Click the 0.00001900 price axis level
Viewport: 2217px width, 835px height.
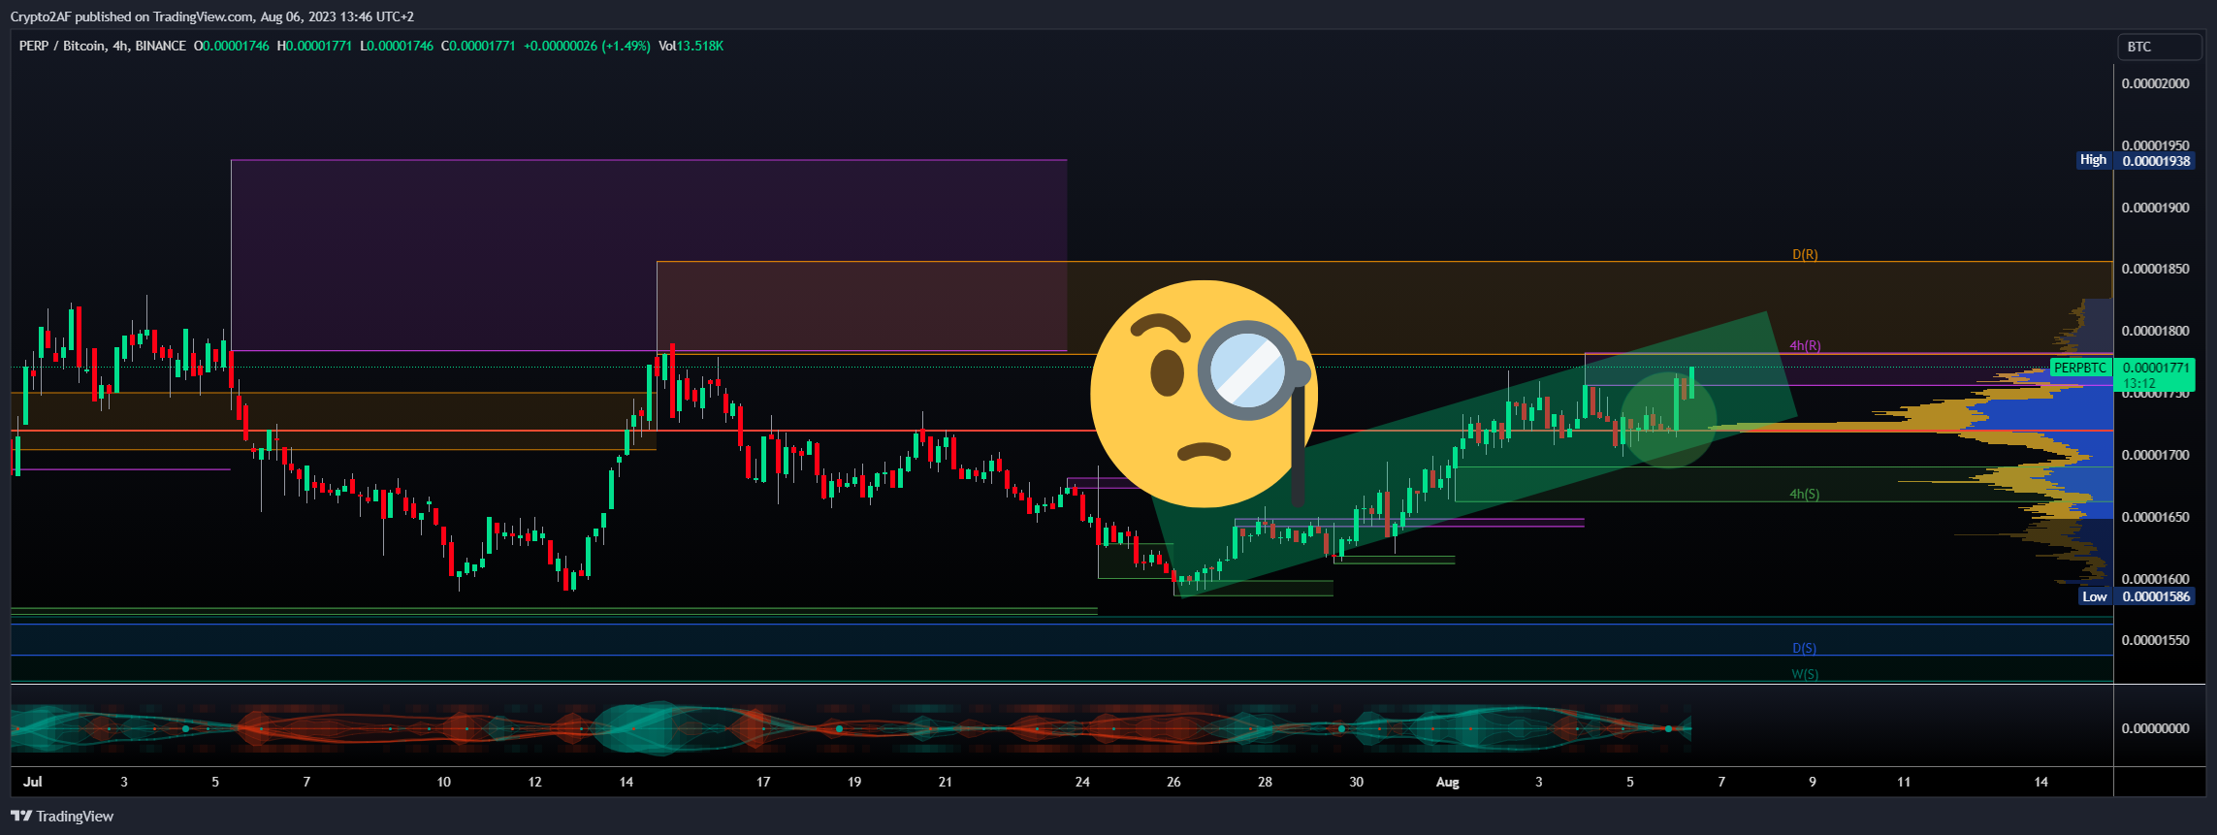(2155, 208)
